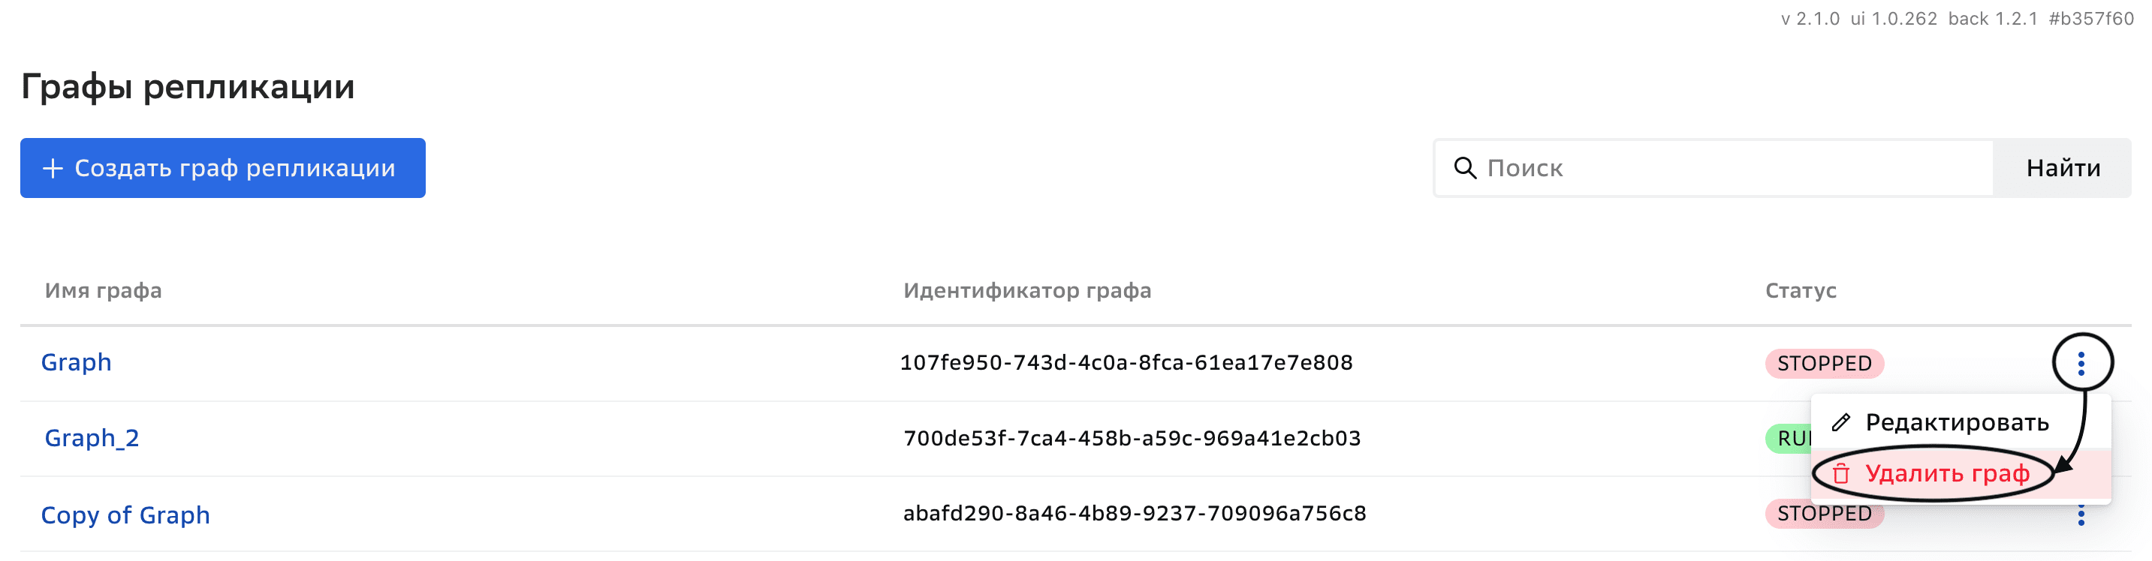Viewport: 2152px width, 561px height.
Task: Click the Имя графа column header
Action: 104,290
